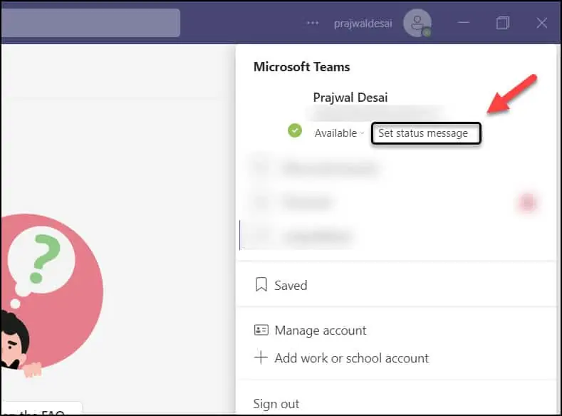Click the blurred red notification badge

[527, 203]
